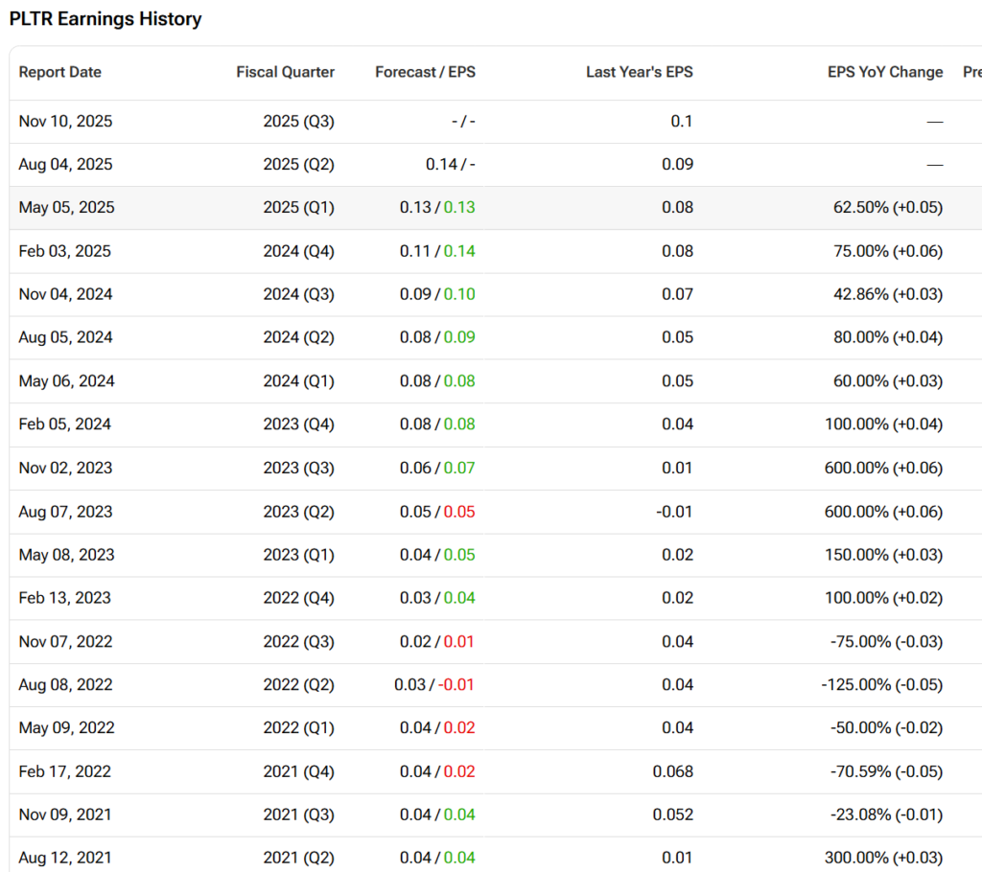
Task: Click the 75.00% (+0.06) YoY change
Action: pos(888,251)
